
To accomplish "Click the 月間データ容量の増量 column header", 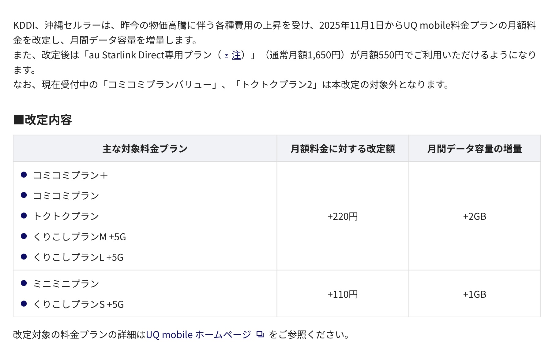I will 475,149.
